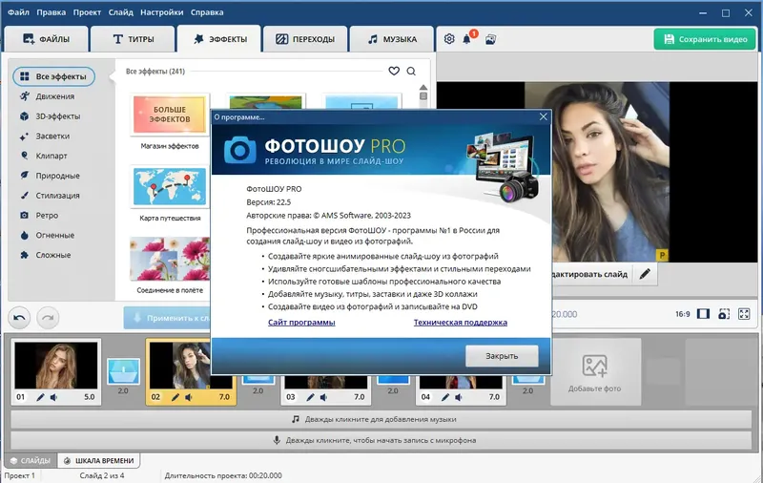Viewport: 763px width, 483px height.
Task: Click the Add photo placeholder
Action: [595, 372]
